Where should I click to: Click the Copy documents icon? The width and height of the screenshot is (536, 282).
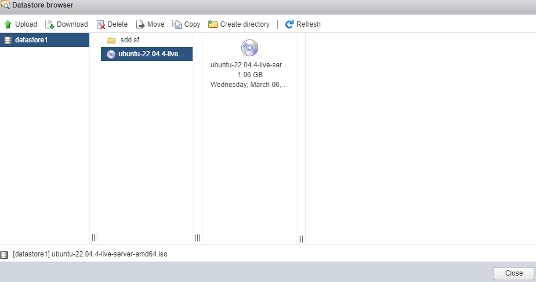coord(177,24)
